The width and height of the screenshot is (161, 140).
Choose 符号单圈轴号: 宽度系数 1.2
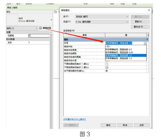point(126,58)
